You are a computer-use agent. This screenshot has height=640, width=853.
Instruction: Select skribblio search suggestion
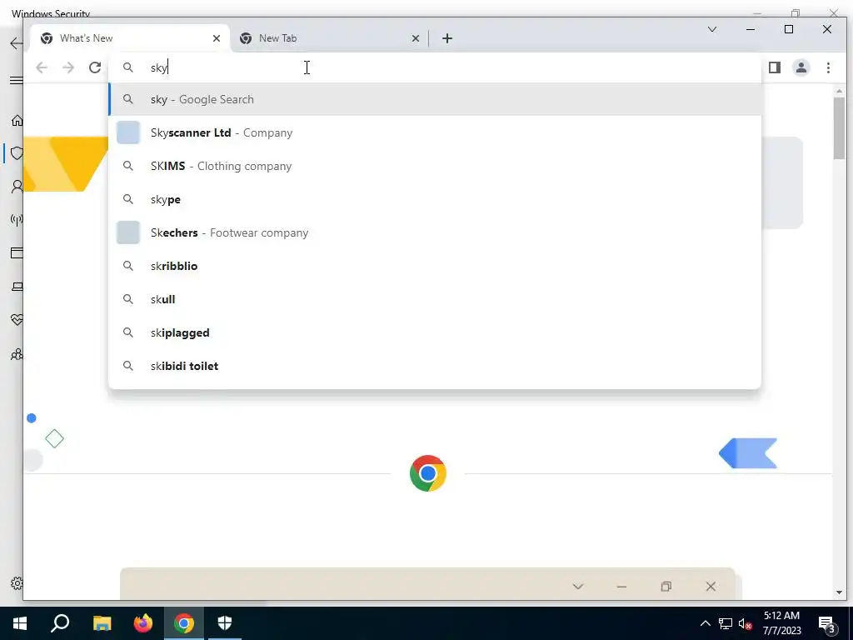[x=435, y=266]
